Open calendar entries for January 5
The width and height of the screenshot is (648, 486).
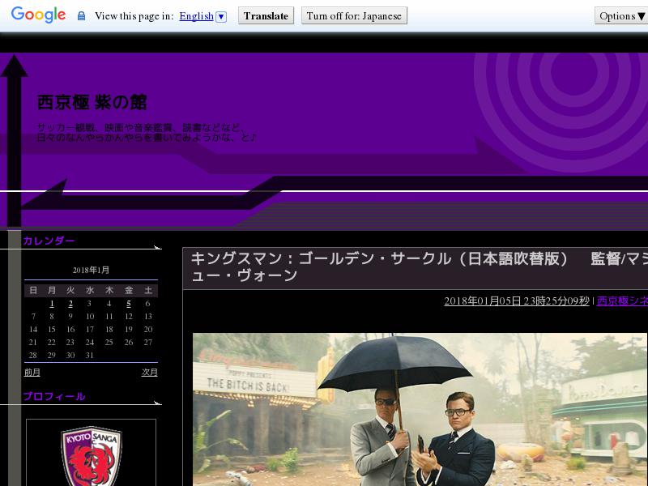(129, 304)
